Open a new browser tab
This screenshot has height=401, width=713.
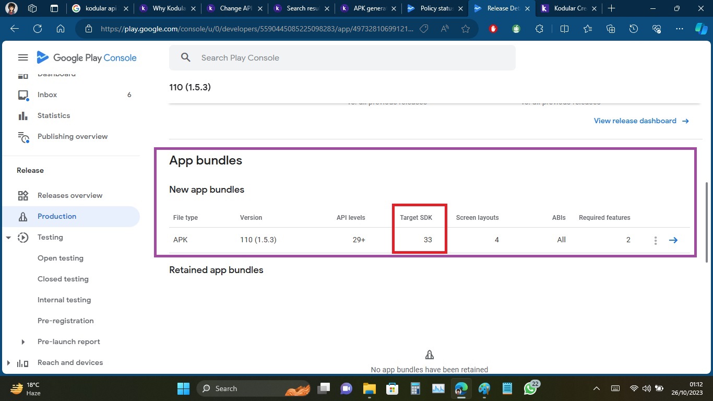611,8
